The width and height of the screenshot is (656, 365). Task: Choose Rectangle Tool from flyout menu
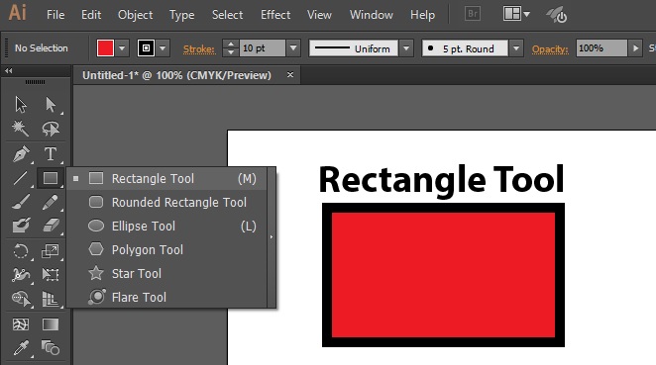[x=166, y=179]
